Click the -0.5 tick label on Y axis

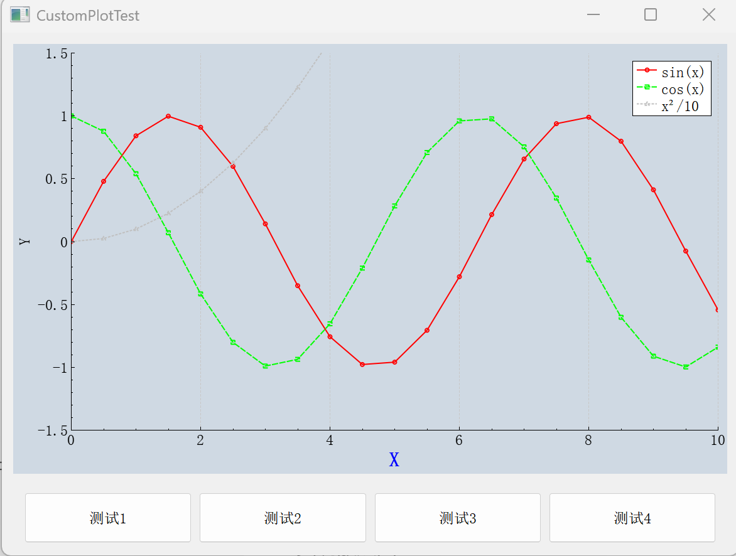tap(53, 305)
